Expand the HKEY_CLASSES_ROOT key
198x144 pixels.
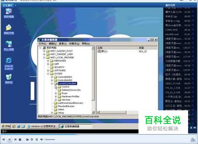(x=44, y=51)
